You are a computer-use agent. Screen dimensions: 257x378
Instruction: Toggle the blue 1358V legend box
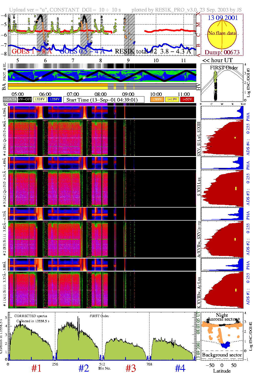click(x=55, y=99)
